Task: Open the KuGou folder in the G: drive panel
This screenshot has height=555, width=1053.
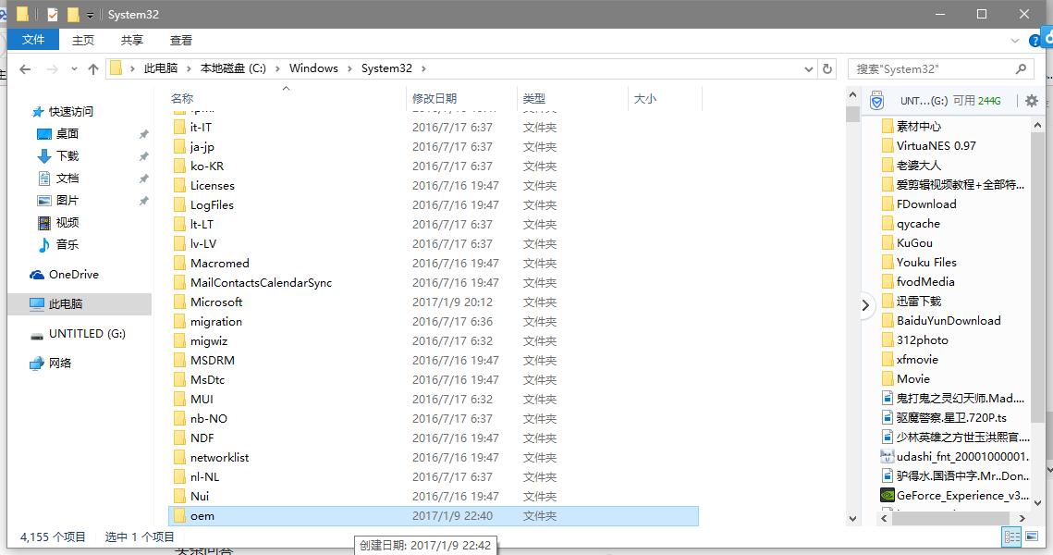Action: tap(916, 242)
